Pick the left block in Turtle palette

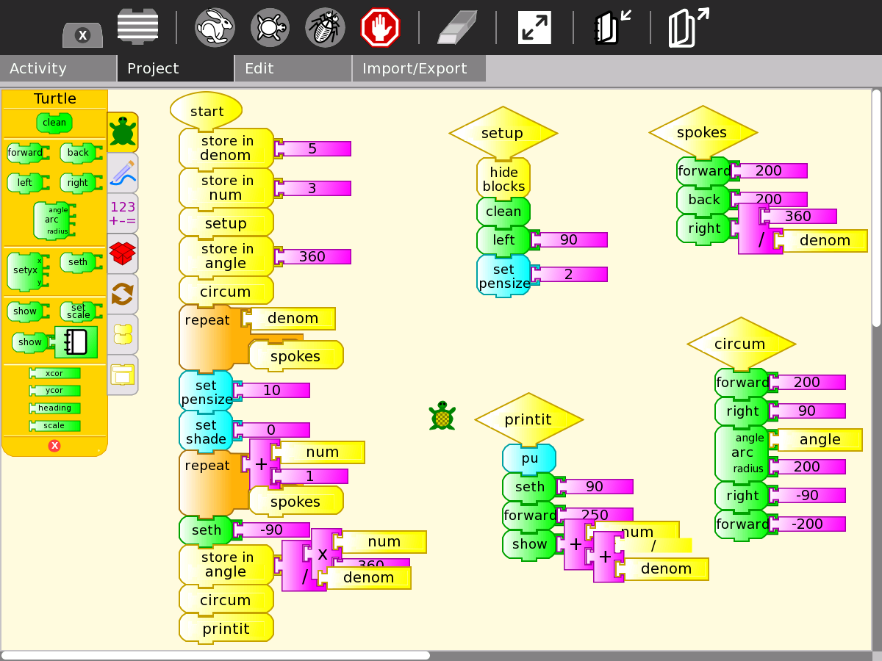[x=27, y=183]
